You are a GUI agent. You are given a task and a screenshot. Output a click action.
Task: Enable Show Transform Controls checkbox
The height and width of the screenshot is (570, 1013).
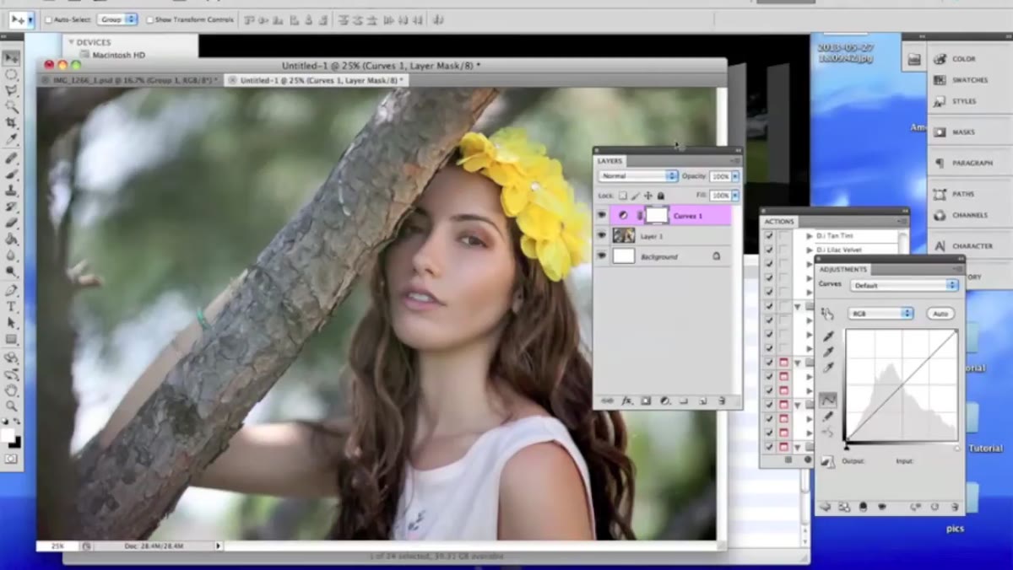(x=150, y=19)
